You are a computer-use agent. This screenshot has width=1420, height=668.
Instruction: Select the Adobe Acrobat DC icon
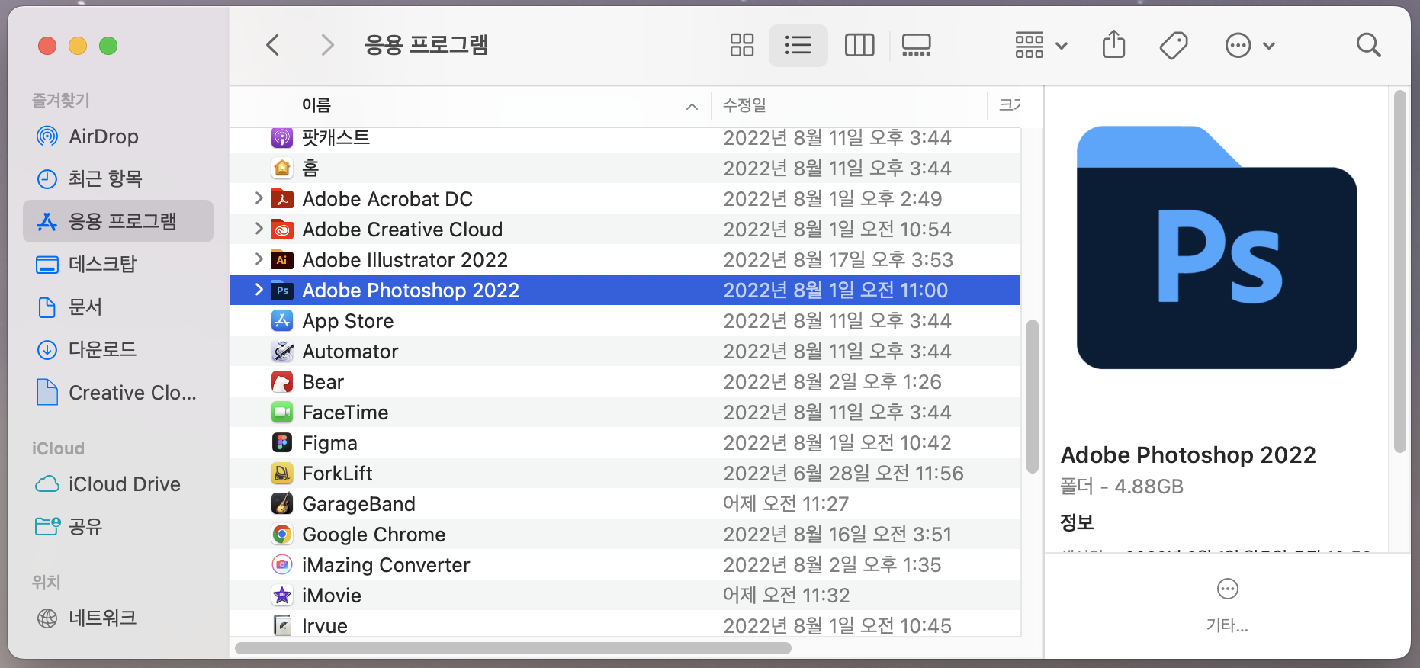[x=282, y=198]
